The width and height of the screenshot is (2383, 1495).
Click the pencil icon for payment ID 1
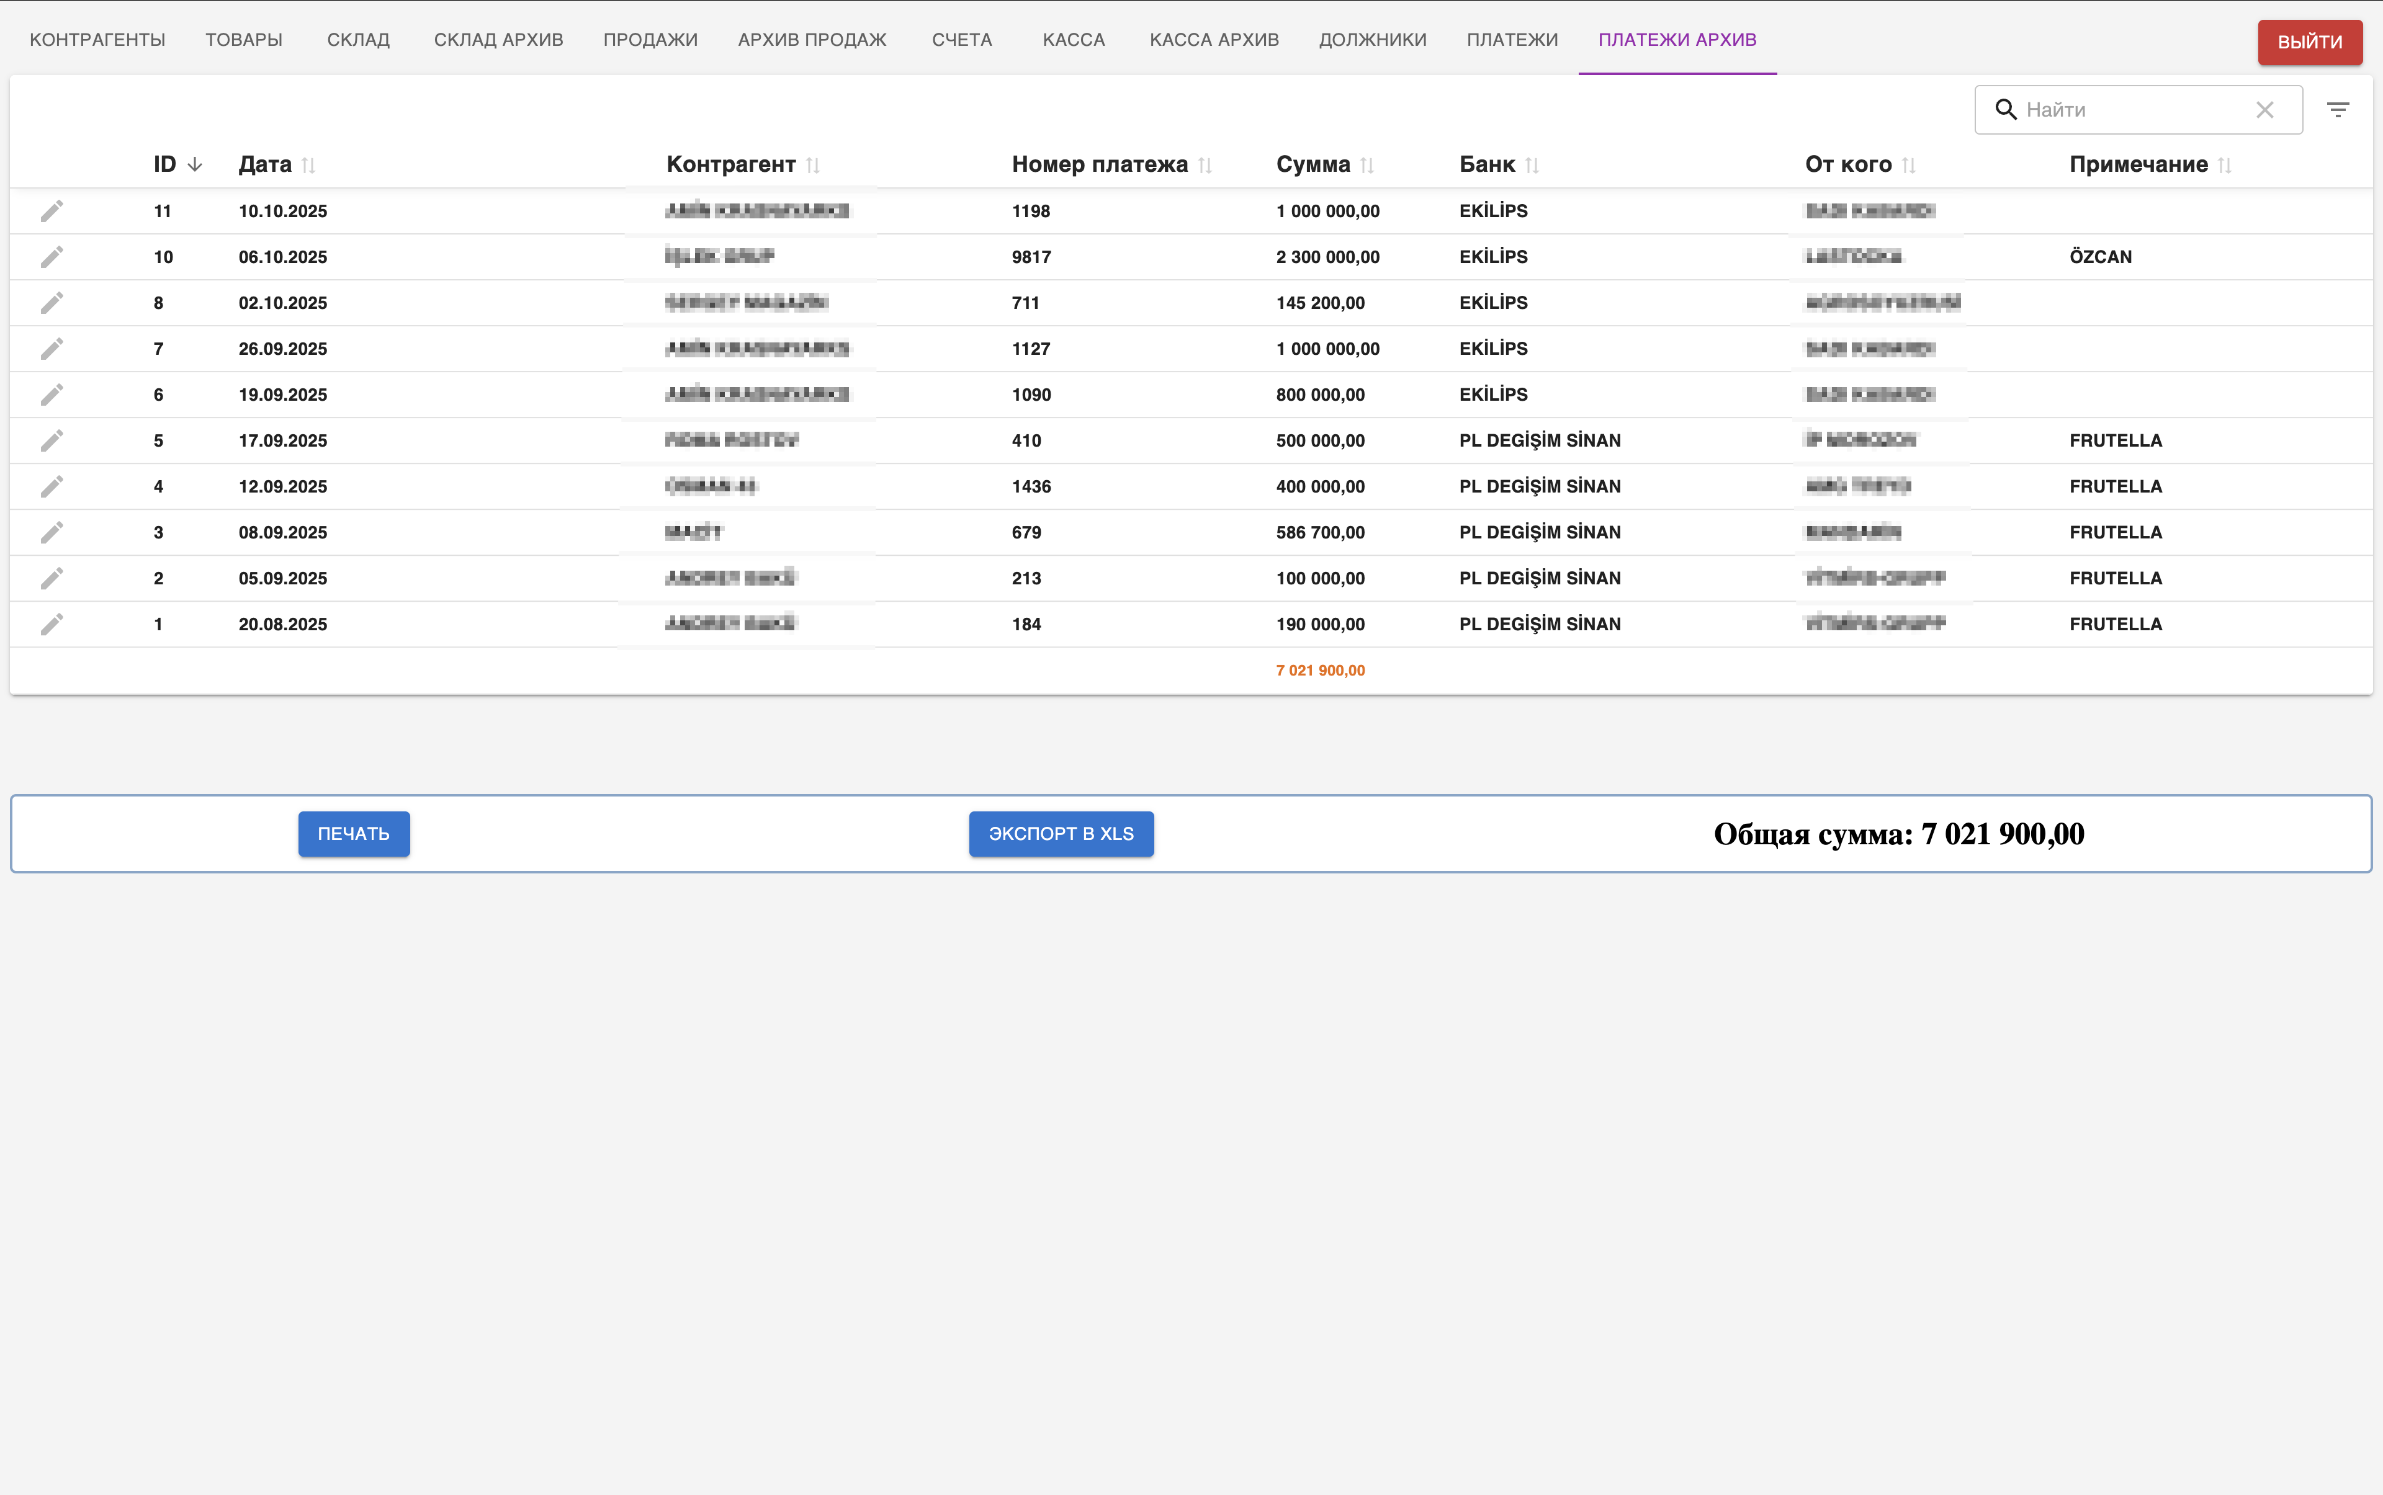pos(52,624)
